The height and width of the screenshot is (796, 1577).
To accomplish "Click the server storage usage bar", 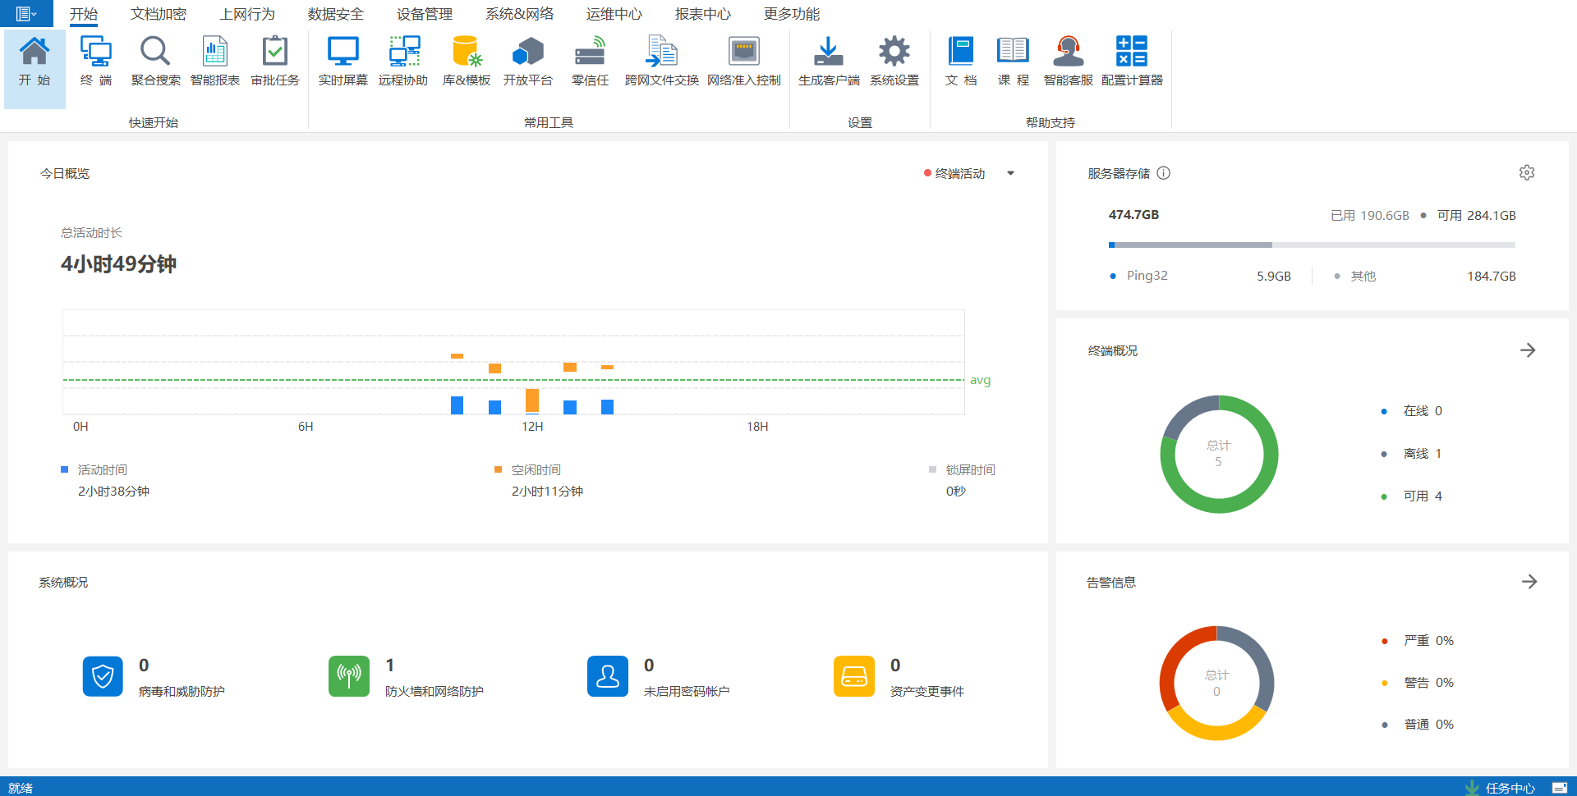I will point(1311,245).
